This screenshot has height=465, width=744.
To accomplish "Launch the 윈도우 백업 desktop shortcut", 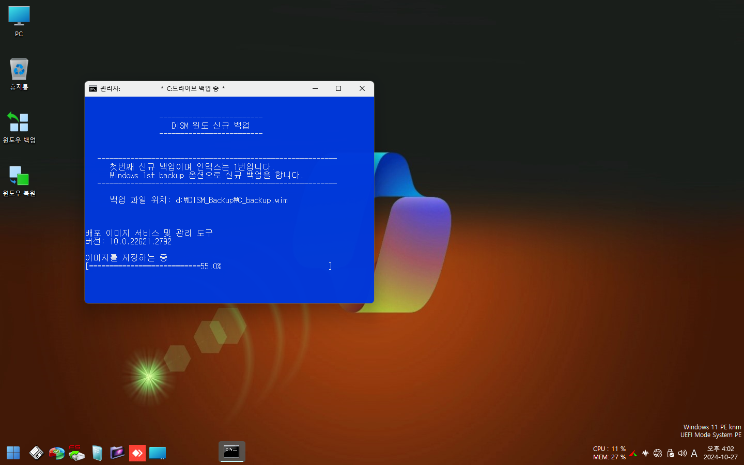I will click(19, 128).
